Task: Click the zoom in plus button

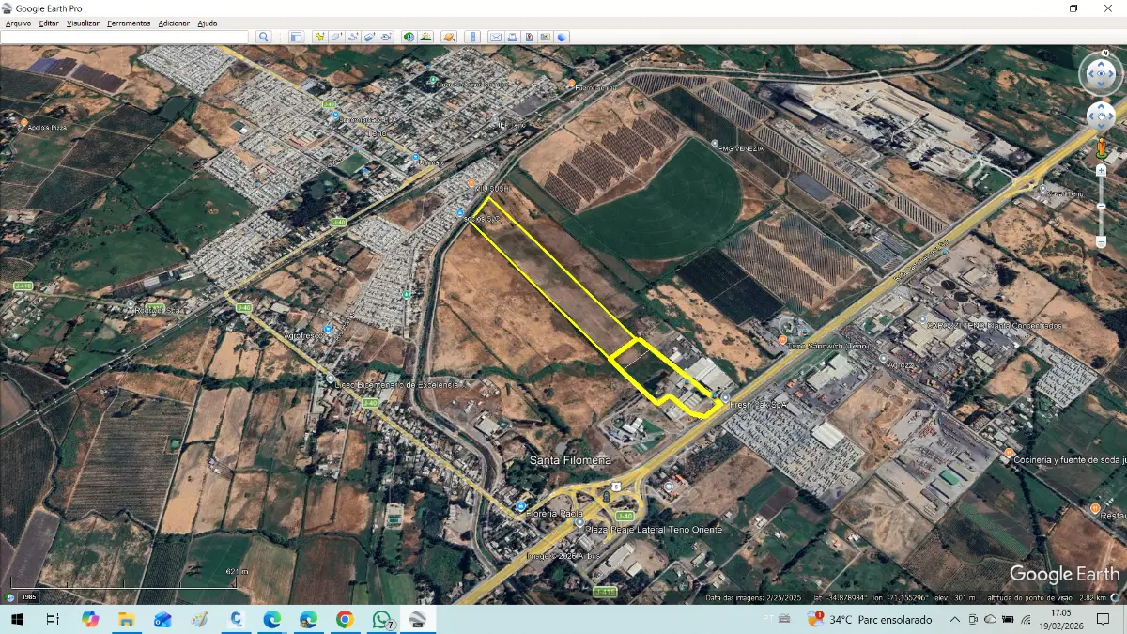Action: click(x=1101, y=171)
